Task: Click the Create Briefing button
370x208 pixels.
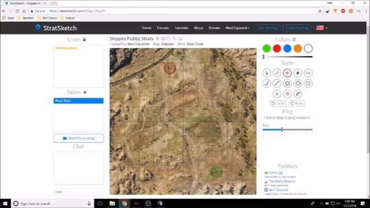Action: click(297, 28)
